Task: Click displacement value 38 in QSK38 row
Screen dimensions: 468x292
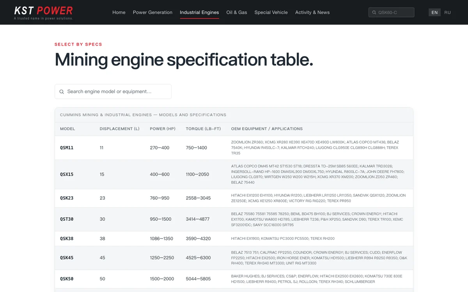Action: pyautogui.click(x=102, y=239)
